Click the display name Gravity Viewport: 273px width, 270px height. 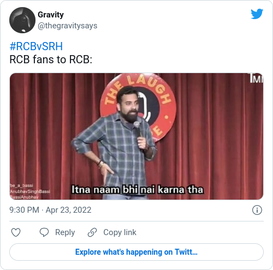(x=51, y=15)
